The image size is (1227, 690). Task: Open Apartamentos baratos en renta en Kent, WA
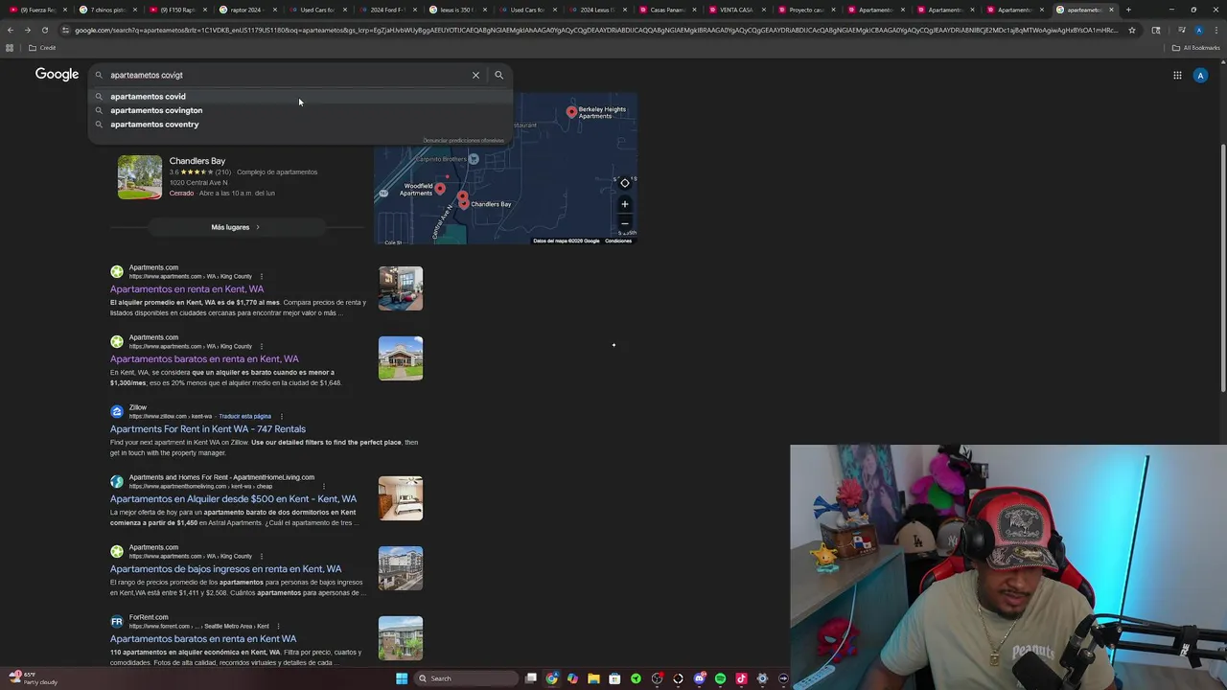click(204, 359)
